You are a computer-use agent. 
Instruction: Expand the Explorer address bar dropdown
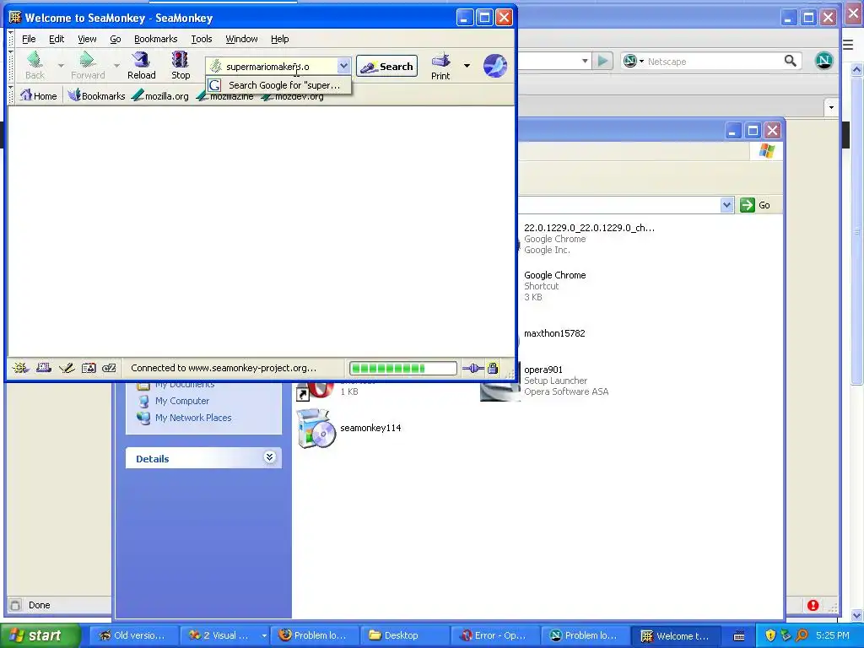[x=726, y=205]
